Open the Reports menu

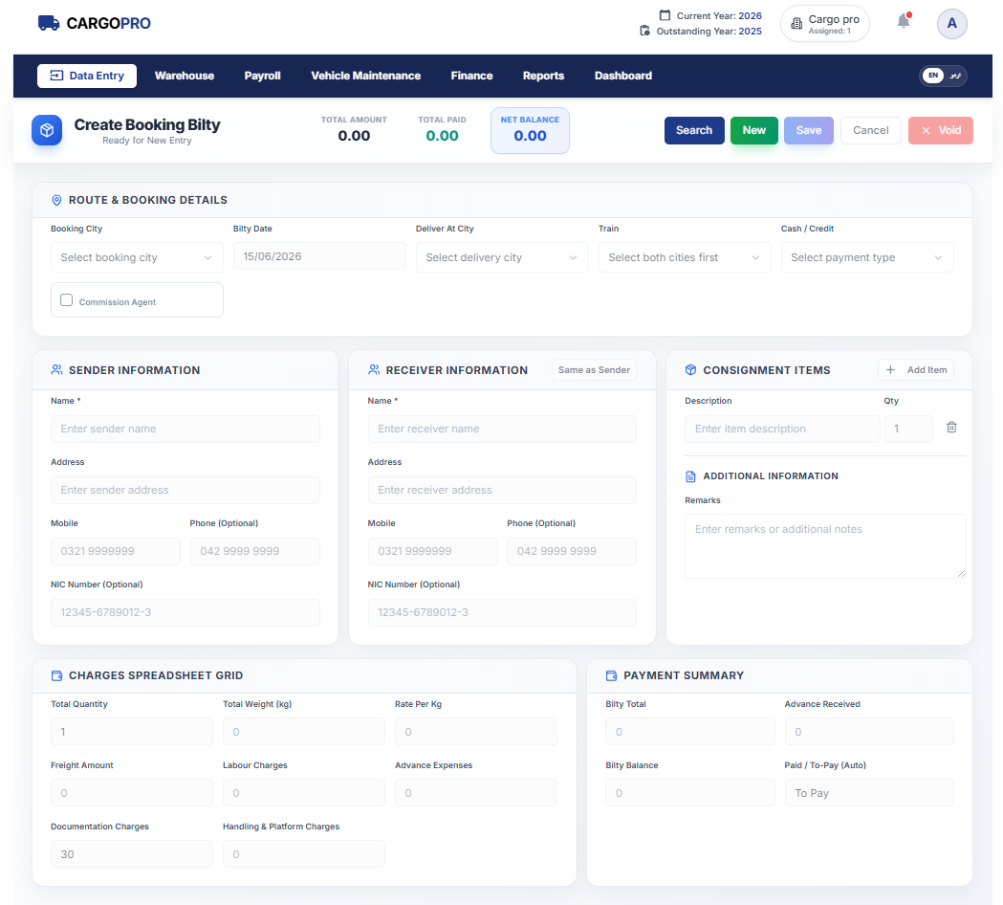(543, 76)
